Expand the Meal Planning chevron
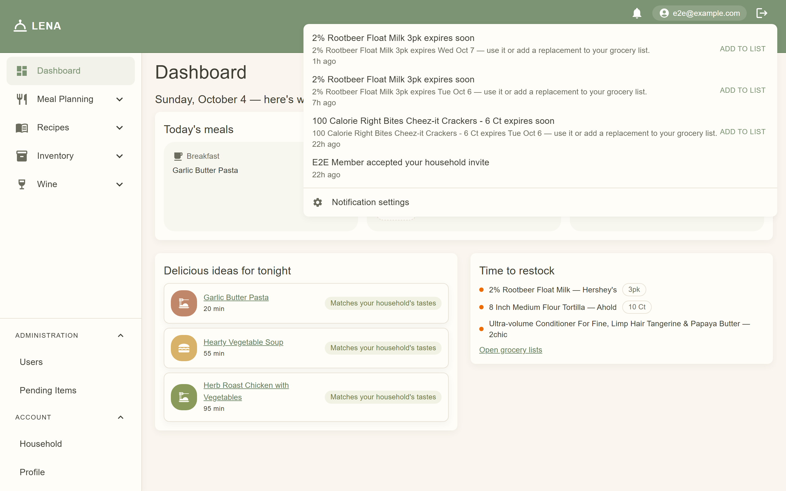This screenshot has height=491, width=786. click(x=120, y=99)
